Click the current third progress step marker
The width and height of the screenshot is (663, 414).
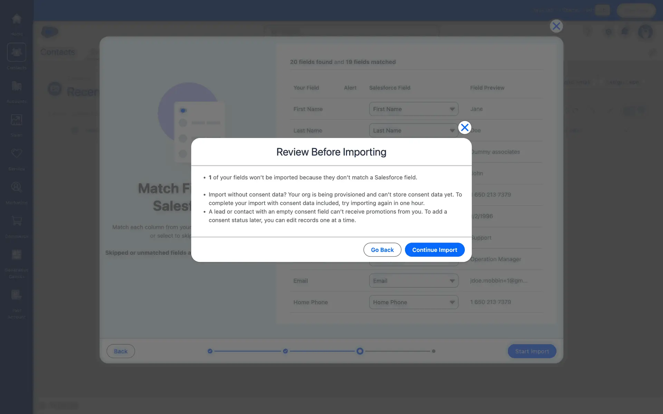click(360, 351)
